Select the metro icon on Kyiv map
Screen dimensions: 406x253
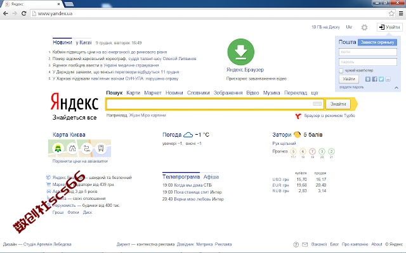[58, 149]
